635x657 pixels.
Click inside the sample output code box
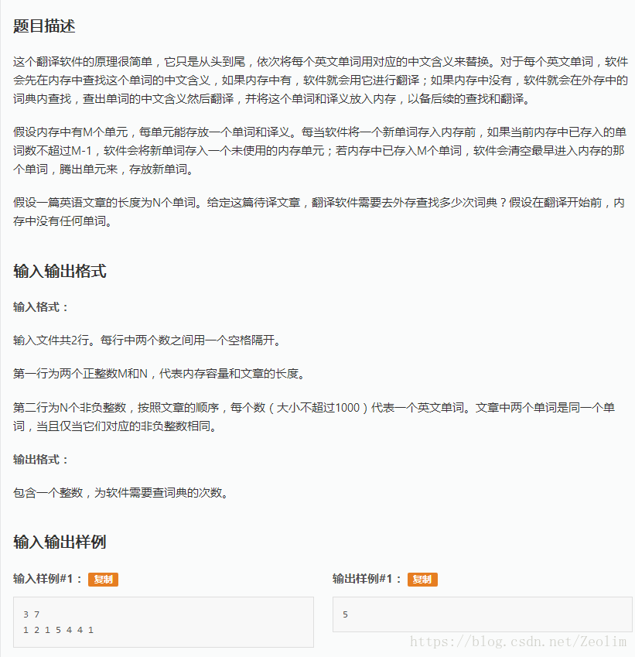483,614
